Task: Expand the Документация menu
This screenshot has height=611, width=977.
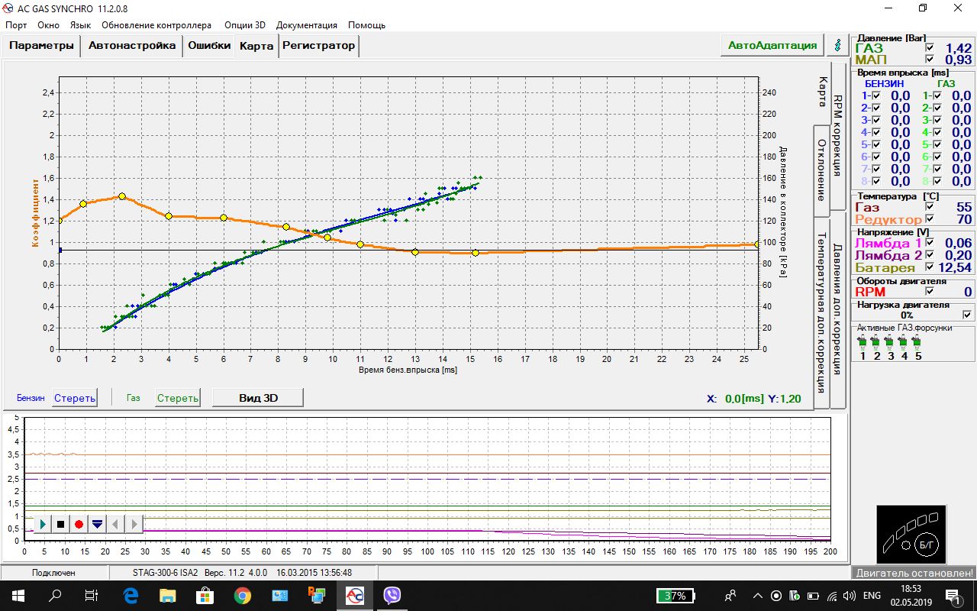Action: [306, 24]
